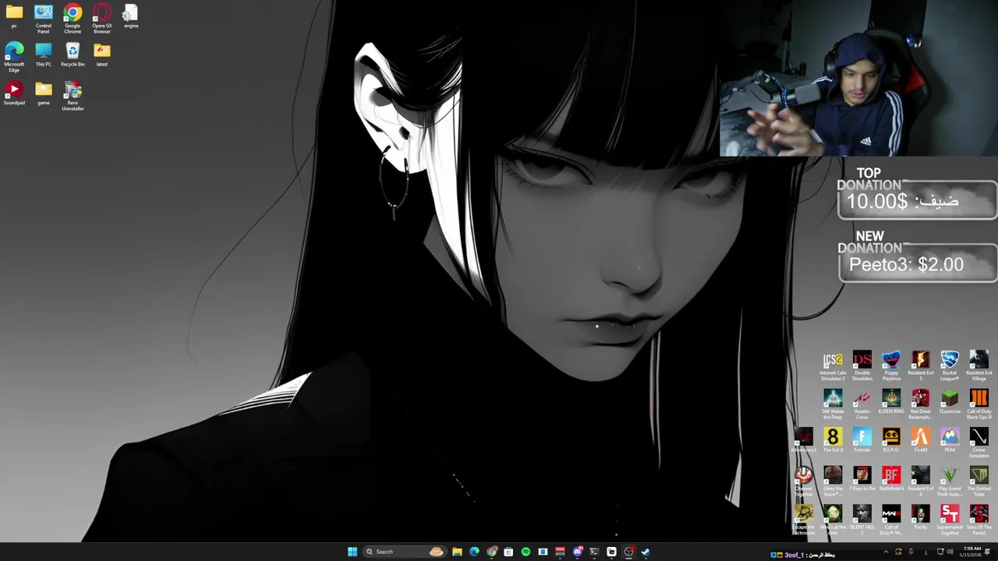Select the R.E.P.O. game shortcut

[x=891, y=441]
